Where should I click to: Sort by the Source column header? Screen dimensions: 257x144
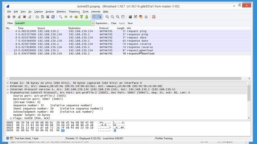41,28
